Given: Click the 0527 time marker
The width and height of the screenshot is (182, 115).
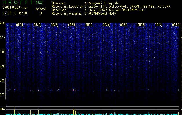Looking at the screenshot, I should [124, 25].
